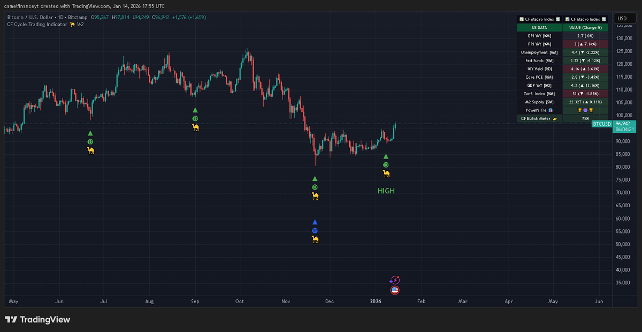Click the green HIGH label on chart
The image size is (642, 332).
point(386,191)
